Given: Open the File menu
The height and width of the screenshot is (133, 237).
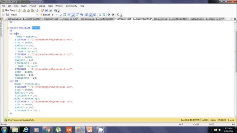Looking at the screenshot, I should [x=3, y=6].
